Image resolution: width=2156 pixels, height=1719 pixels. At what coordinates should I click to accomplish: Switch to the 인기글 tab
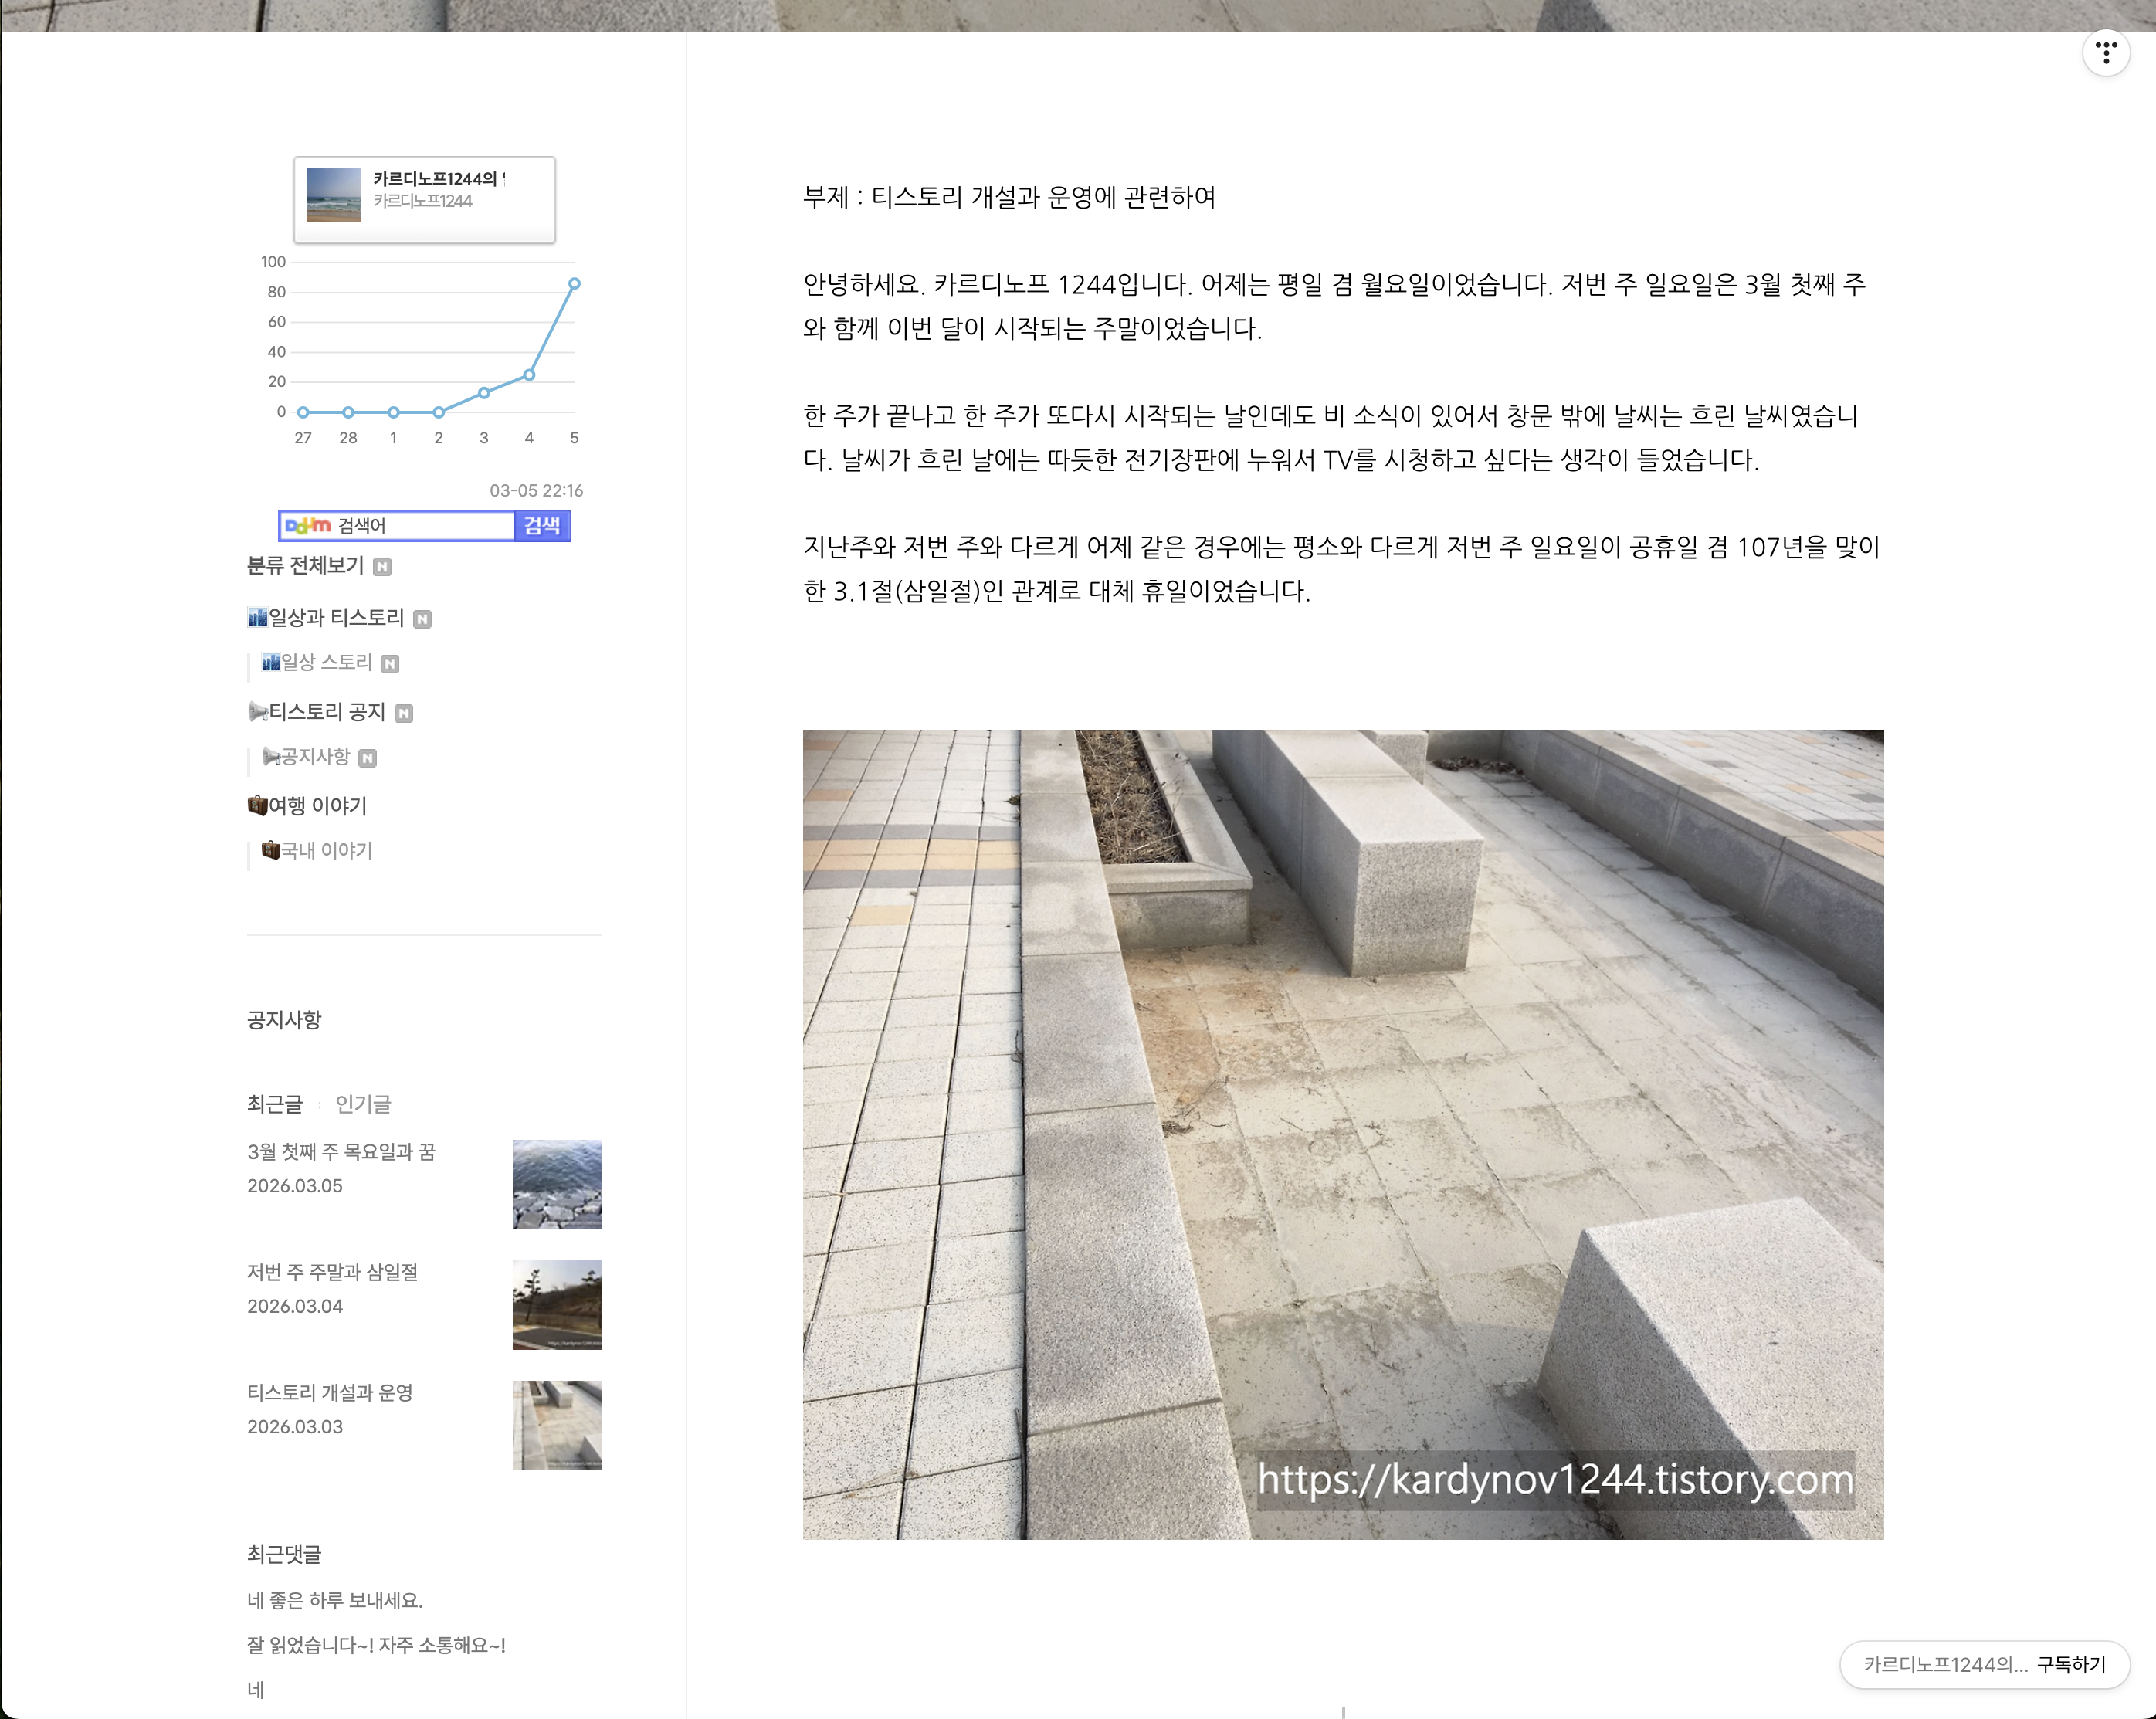(x=363, y=1104)
